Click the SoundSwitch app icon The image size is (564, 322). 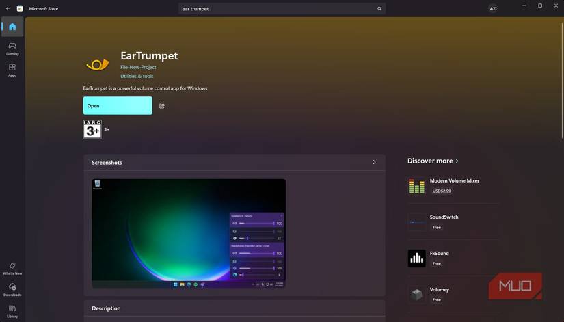point(416,222)
